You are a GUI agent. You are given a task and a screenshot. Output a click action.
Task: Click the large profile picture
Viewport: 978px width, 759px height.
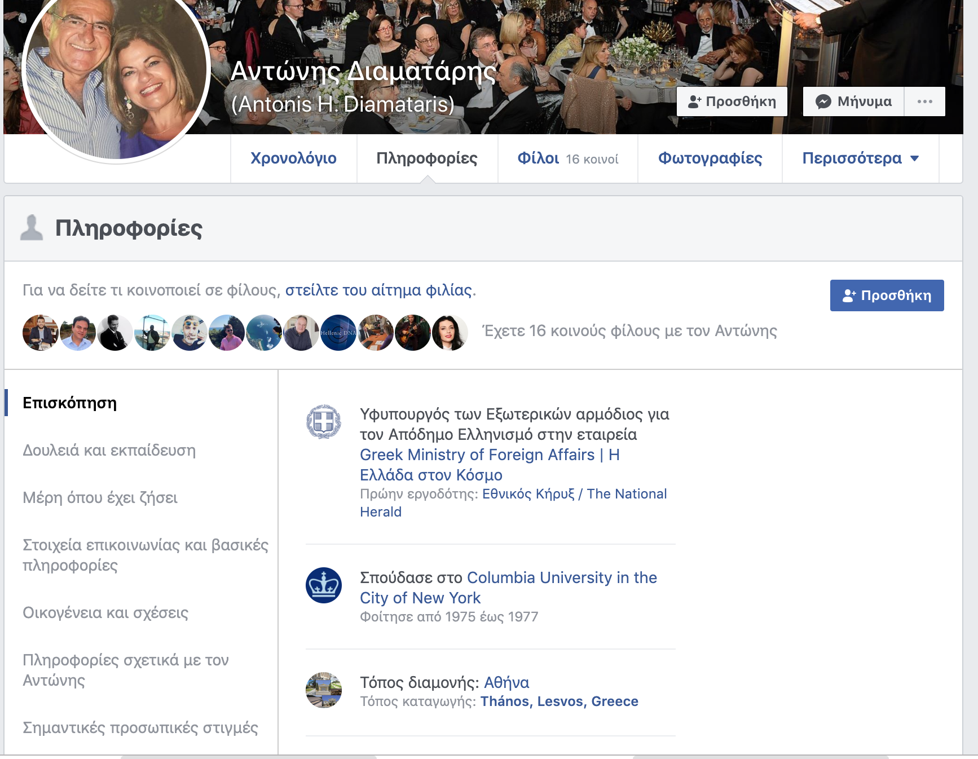point(116,73)
